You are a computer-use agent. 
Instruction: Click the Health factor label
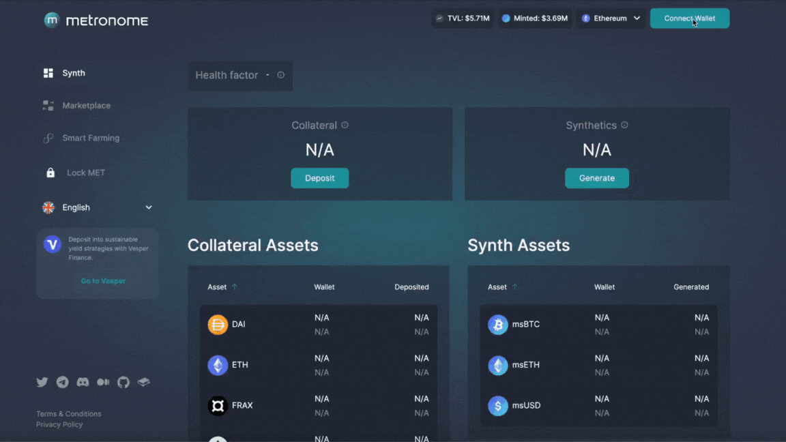point(227,75)
